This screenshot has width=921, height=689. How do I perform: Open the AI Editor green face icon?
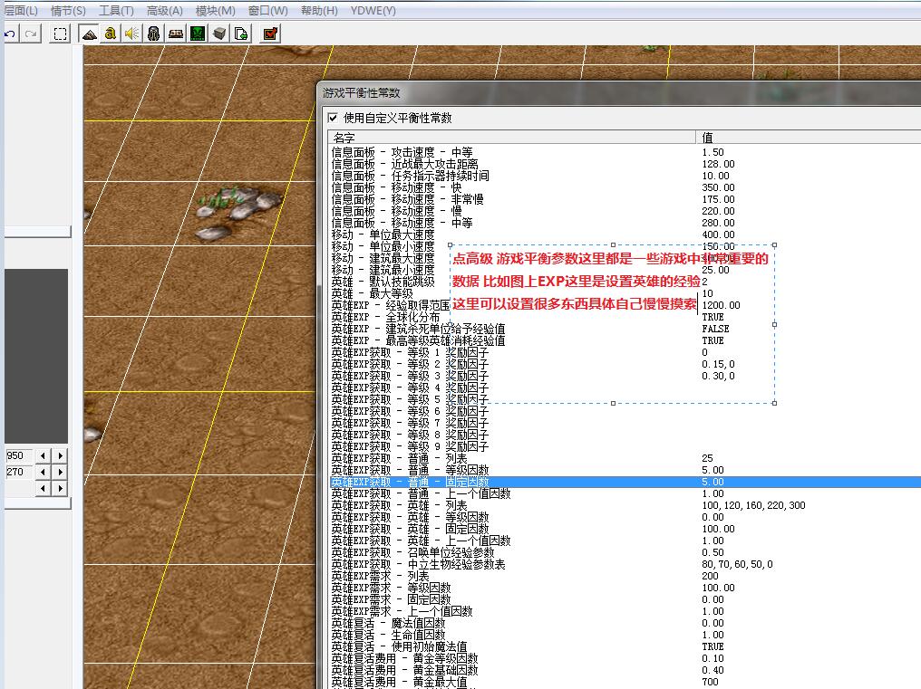click(x=198, y=33)
